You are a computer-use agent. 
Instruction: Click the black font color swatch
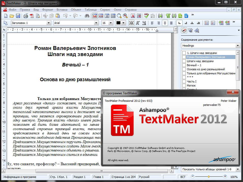(x=118, y=23)
